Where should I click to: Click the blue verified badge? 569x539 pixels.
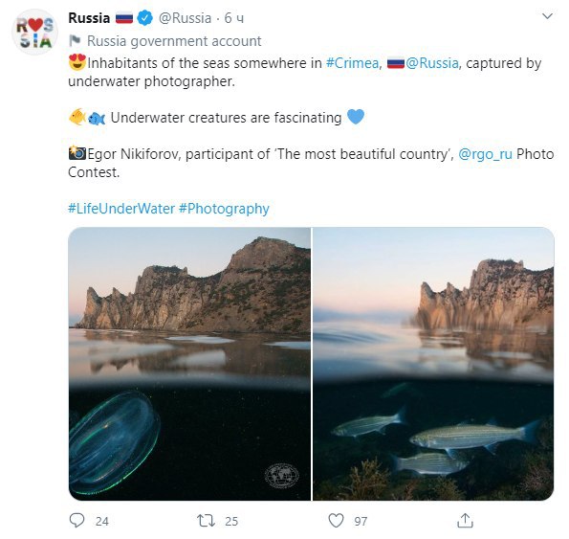click(x=144, y=18)
